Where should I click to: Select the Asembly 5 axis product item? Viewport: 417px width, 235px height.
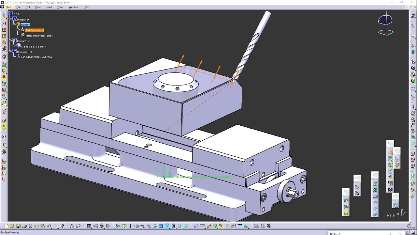click(x=34, y=46)
